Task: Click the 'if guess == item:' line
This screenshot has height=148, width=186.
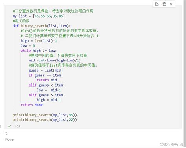Action: (46, 75)
